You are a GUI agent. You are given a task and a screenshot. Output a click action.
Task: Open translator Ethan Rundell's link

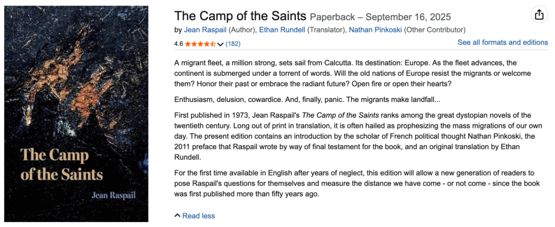[282, 29]
